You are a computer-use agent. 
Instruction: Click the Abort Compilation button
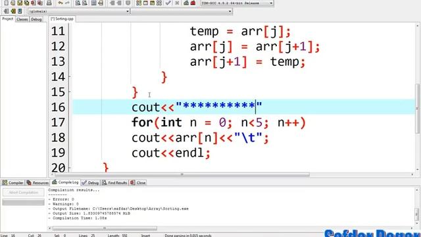tap(24, 192)
